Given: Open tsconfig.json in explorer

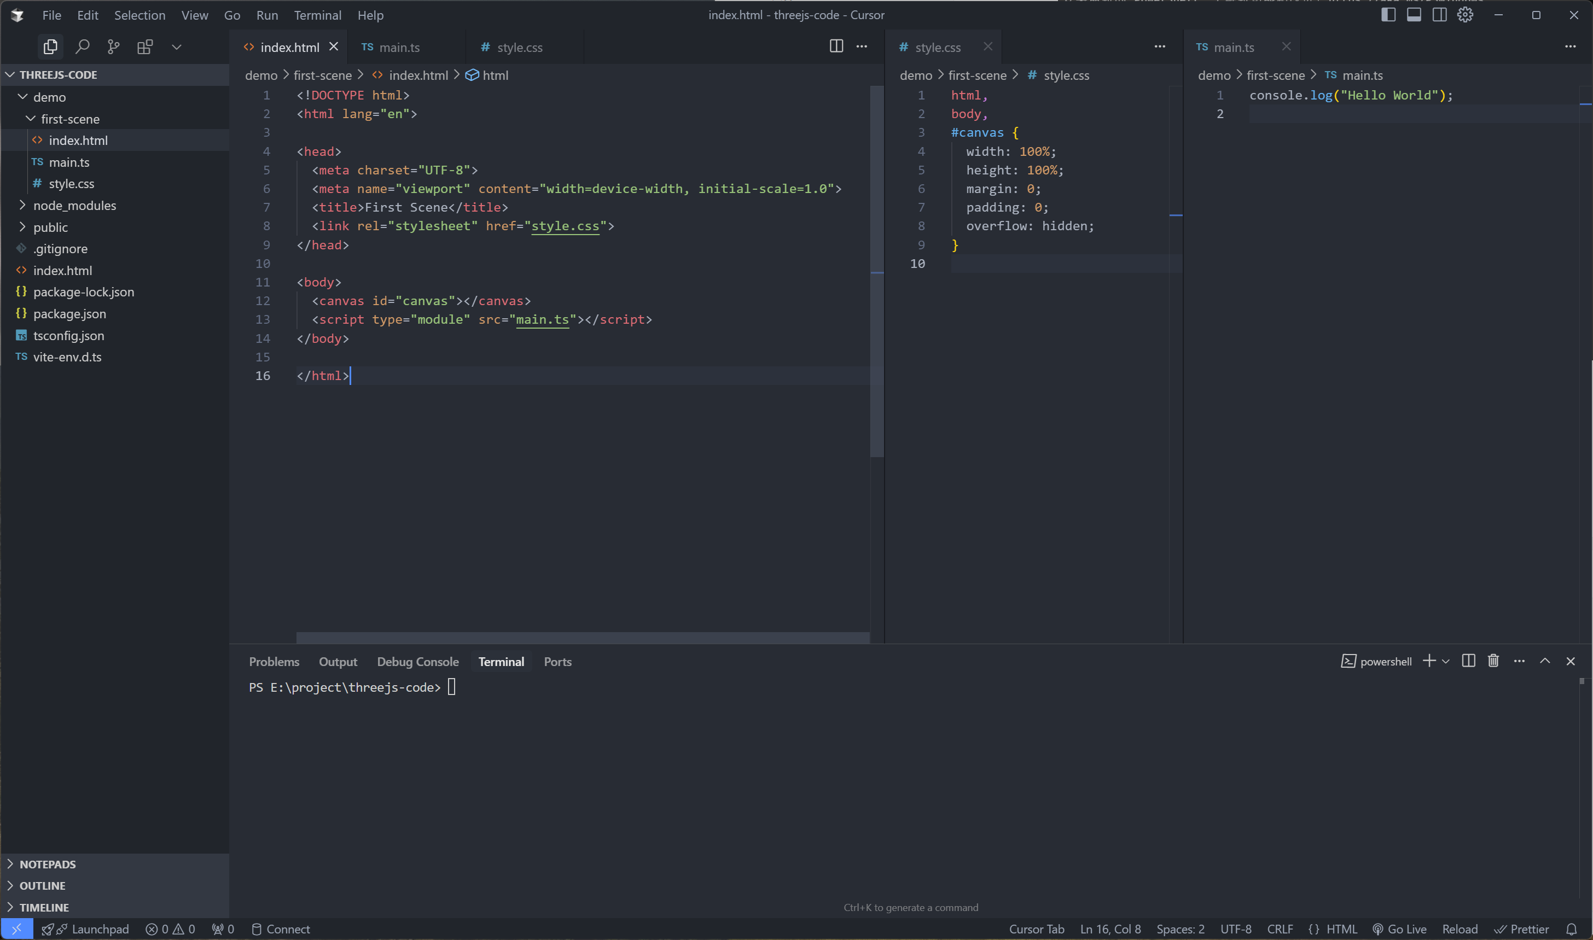Looking at the screenshot, I should pos(115,336).
